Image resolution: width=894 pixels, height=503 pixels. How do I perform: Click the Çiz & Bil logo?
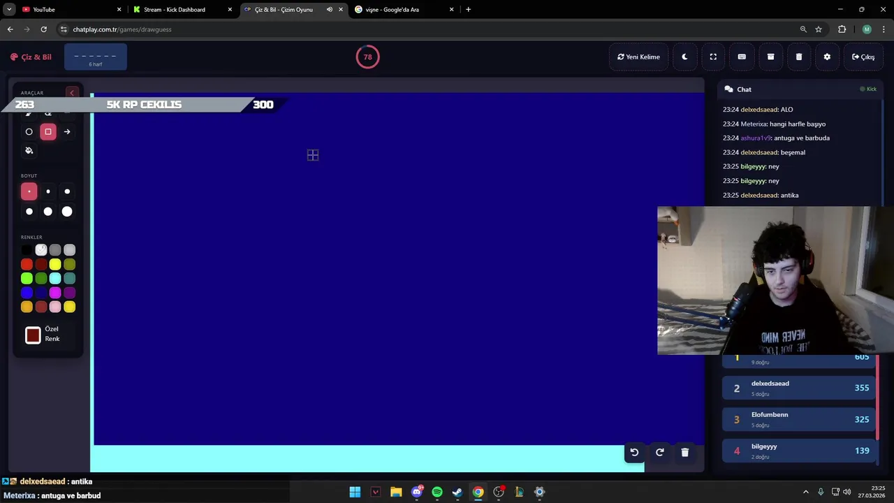pyautogui.click(x=31, y=57)
